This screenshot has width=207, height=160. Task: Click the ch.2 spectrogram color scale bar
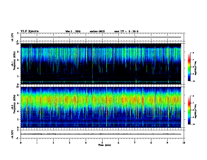pyautogui.click(x=189, y=110)
